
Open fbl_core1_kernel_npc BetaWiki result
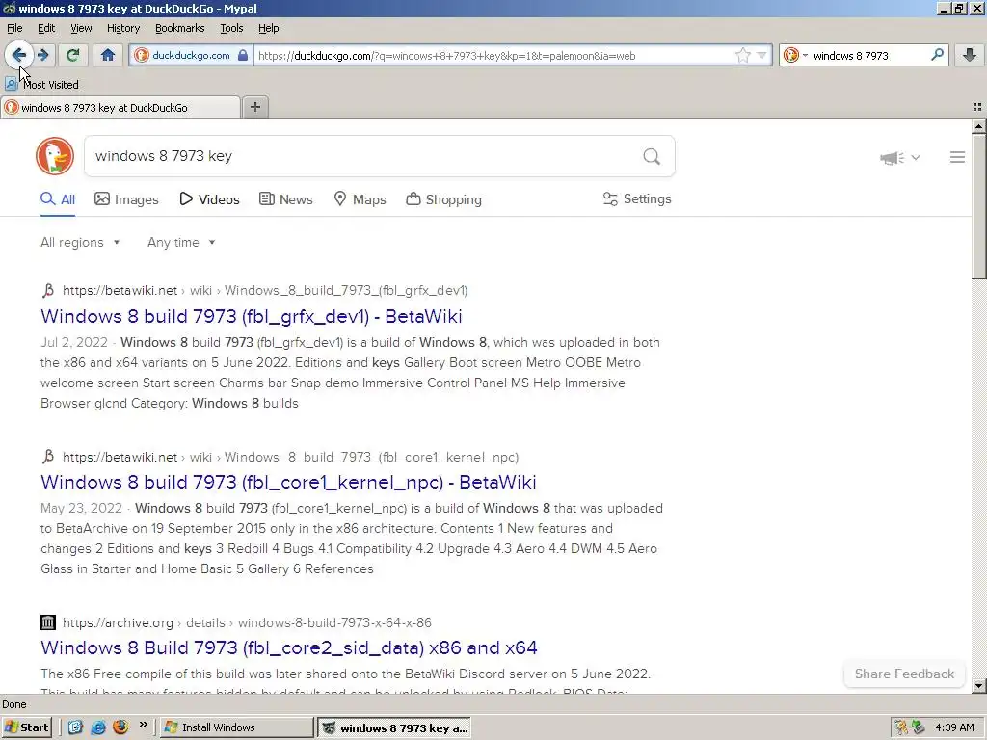pyautogui.click(x=288, y=482)
